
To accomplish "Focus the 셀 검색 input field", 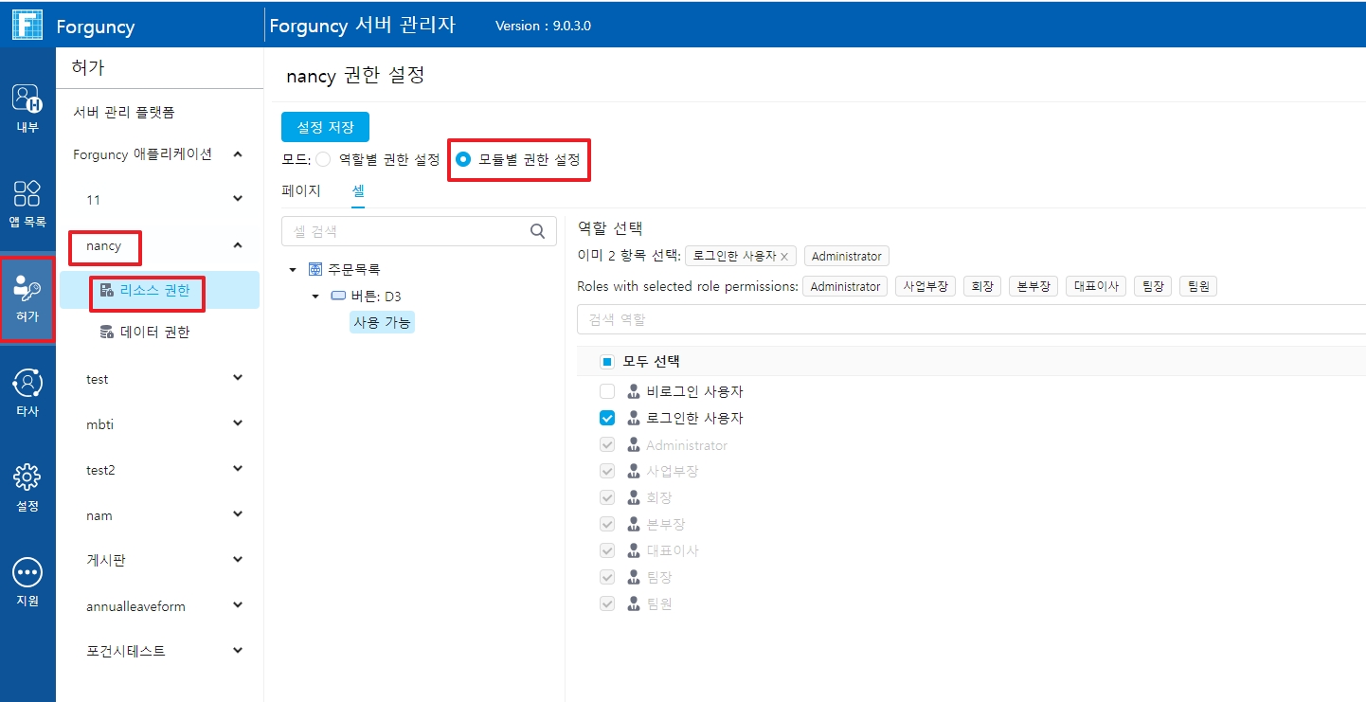I will click(419, 230).
